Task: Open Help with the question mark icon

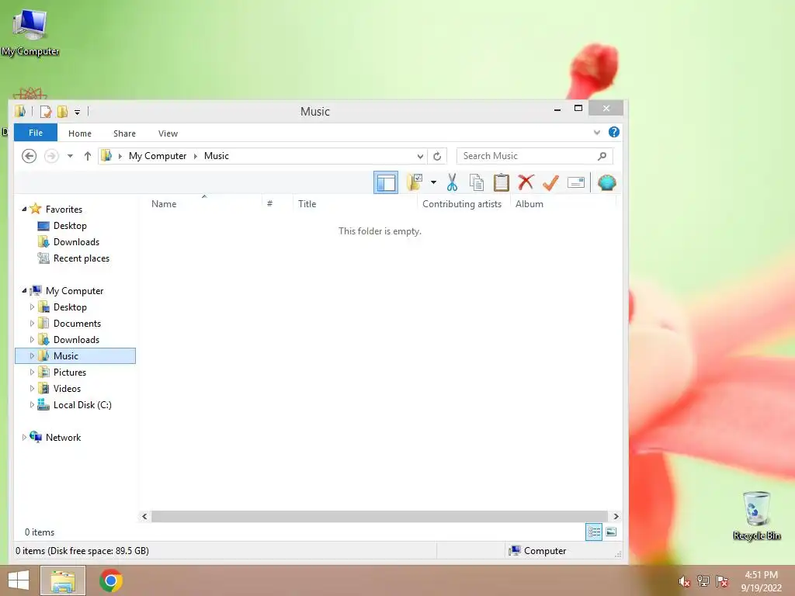Action: click(613, 132)
